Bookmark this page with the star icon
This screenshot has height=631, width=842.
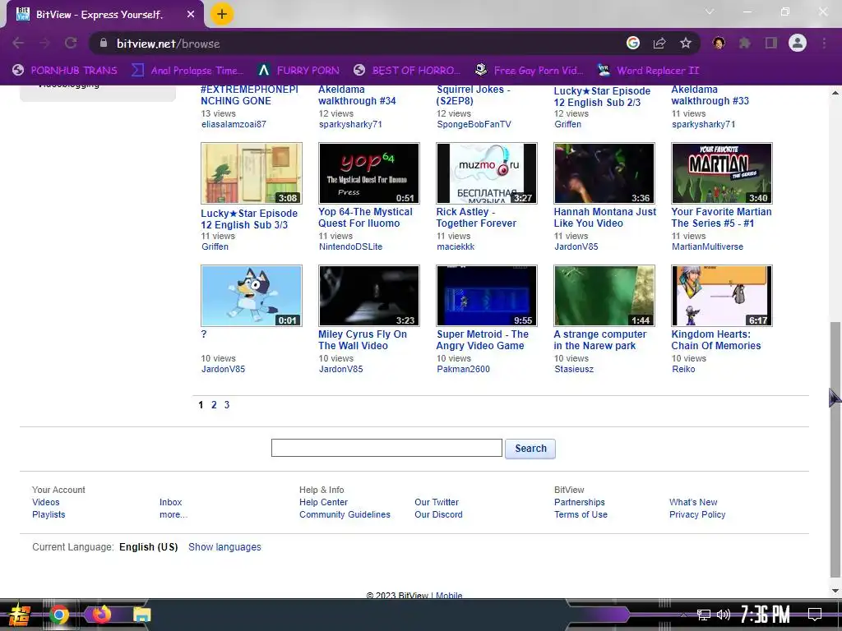coord(686,43)
